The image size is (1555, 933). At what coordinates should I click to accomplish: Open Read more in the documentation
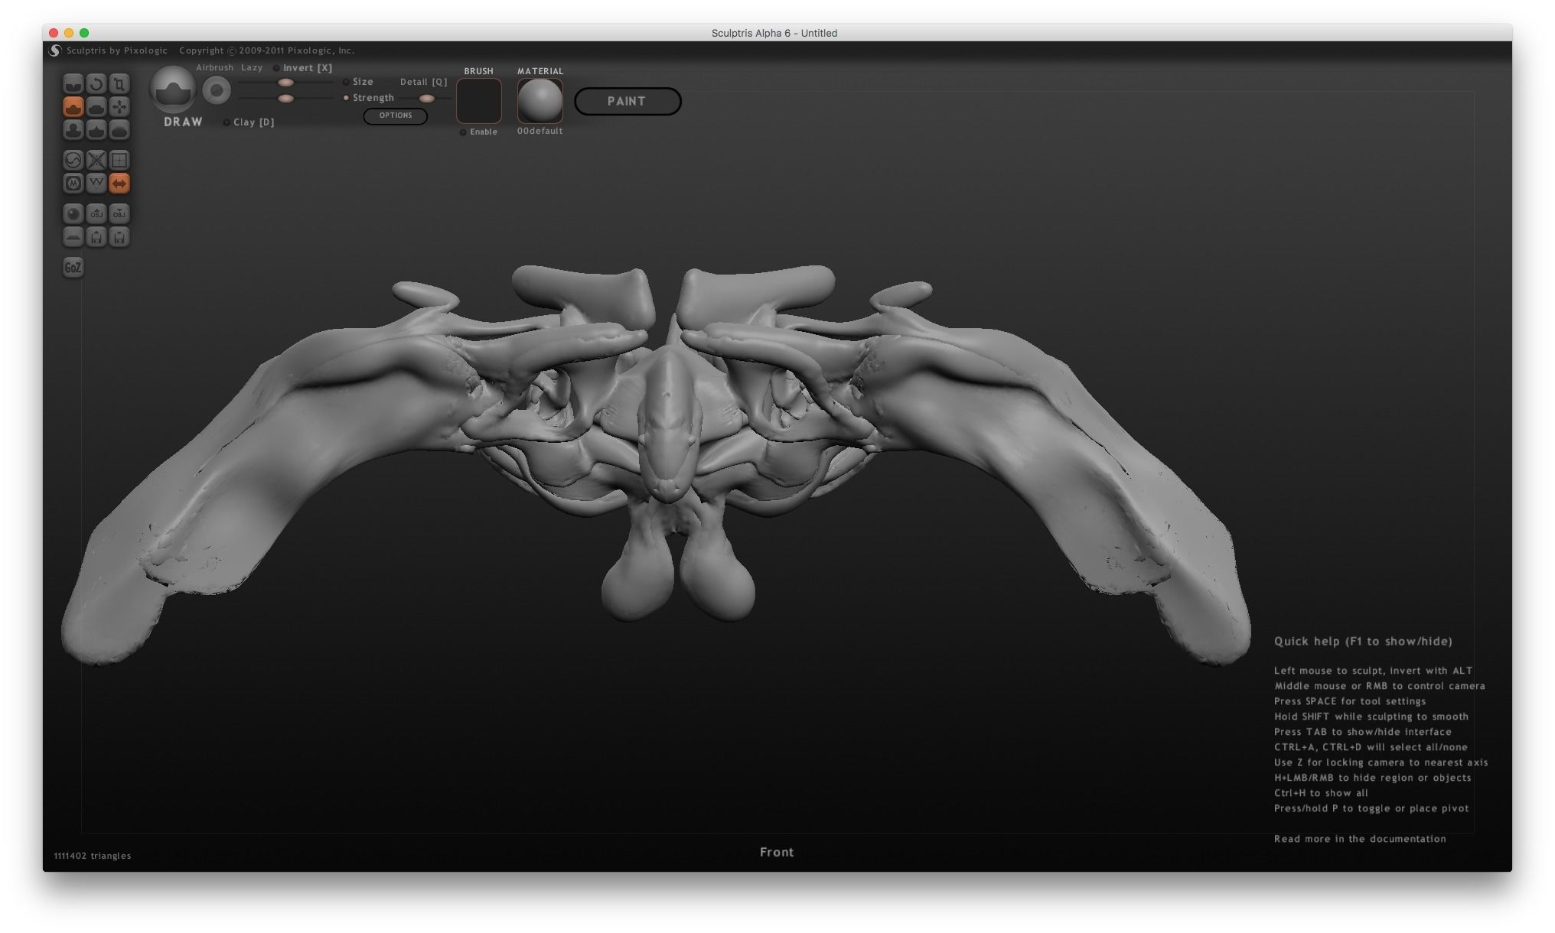pos(1360,839)
